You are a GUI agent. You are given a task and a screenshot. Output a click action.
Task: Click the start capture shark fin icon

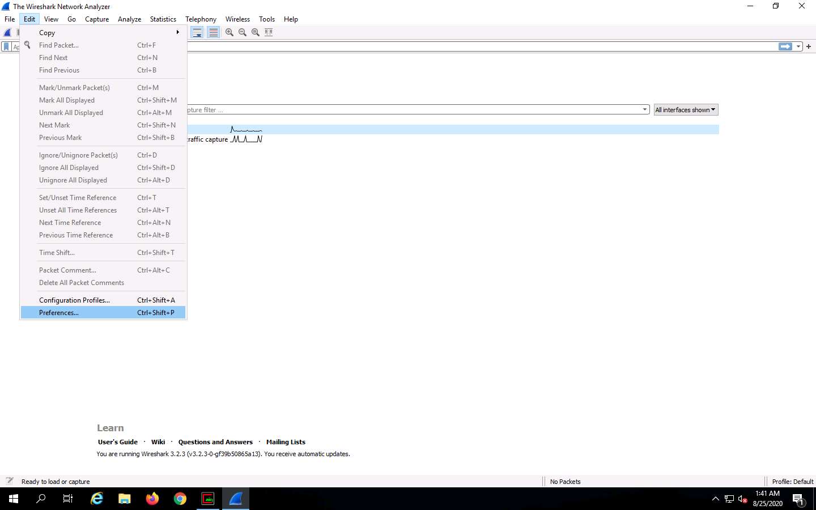click(7, 32)
